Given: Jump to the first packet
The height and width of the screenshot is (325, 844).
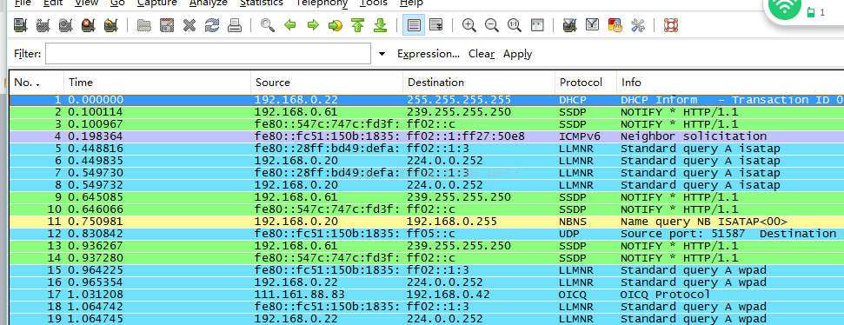Looking at the screenshot, I should (x=358, y=25).
